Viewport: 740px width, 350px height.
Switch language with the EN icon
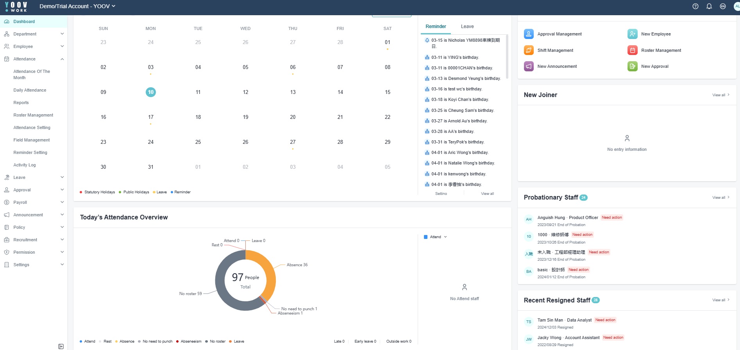(723, 6)
